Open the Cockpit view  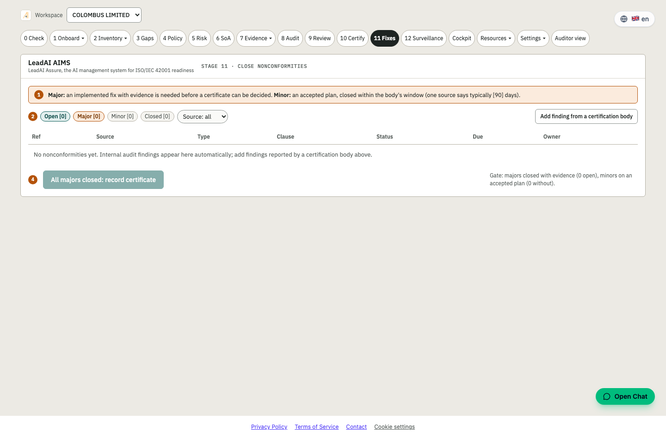click(462, 38)
